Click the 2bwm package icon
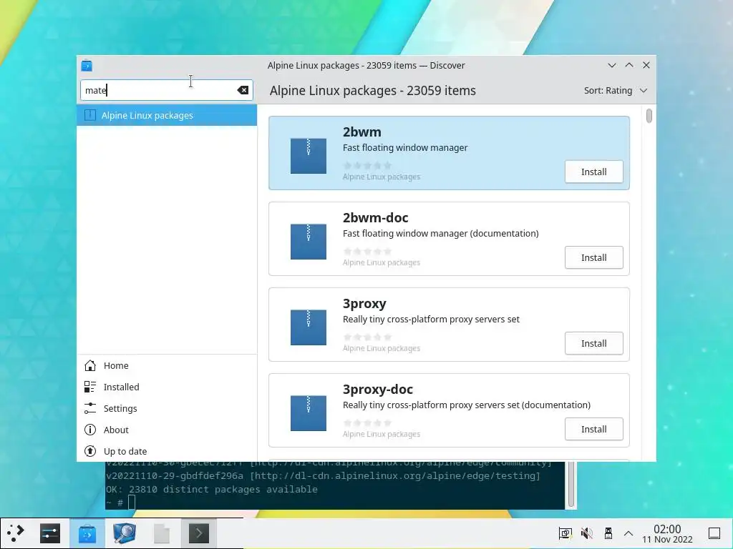This screenshot has height=549, width=733. pos(308,156)
